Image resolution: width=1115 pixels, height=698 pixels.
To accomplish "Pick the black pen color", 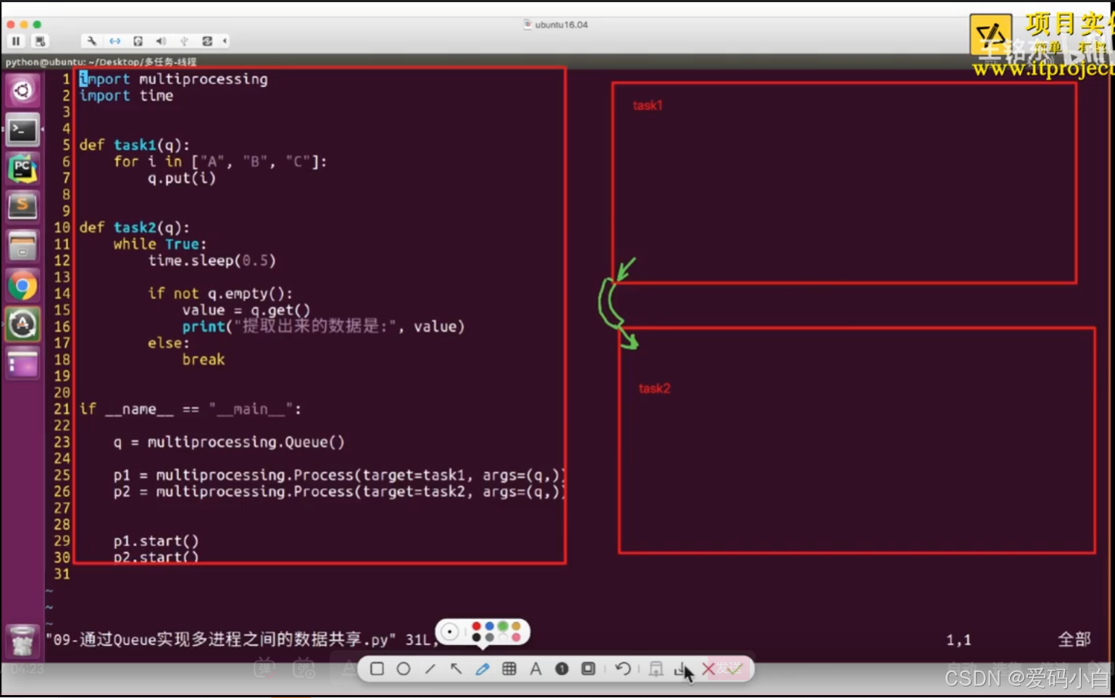I will click(476, 637).
